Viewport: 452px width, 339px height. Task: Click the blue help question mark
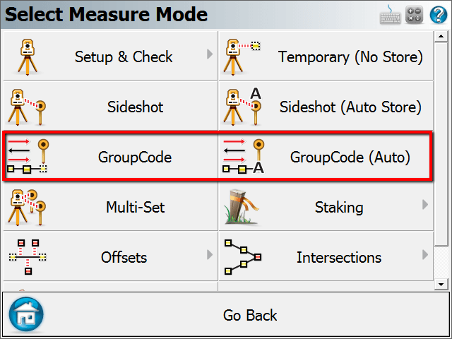point(439,15)
